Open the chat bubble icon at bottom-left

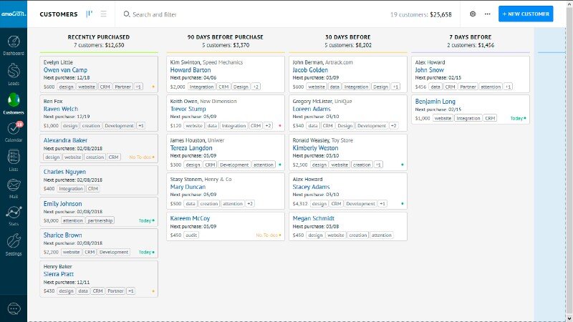coord(14,308)
